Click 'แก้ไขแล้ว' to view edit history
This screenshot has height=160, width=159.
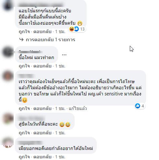pyautogui.click(x=78, y=108)
